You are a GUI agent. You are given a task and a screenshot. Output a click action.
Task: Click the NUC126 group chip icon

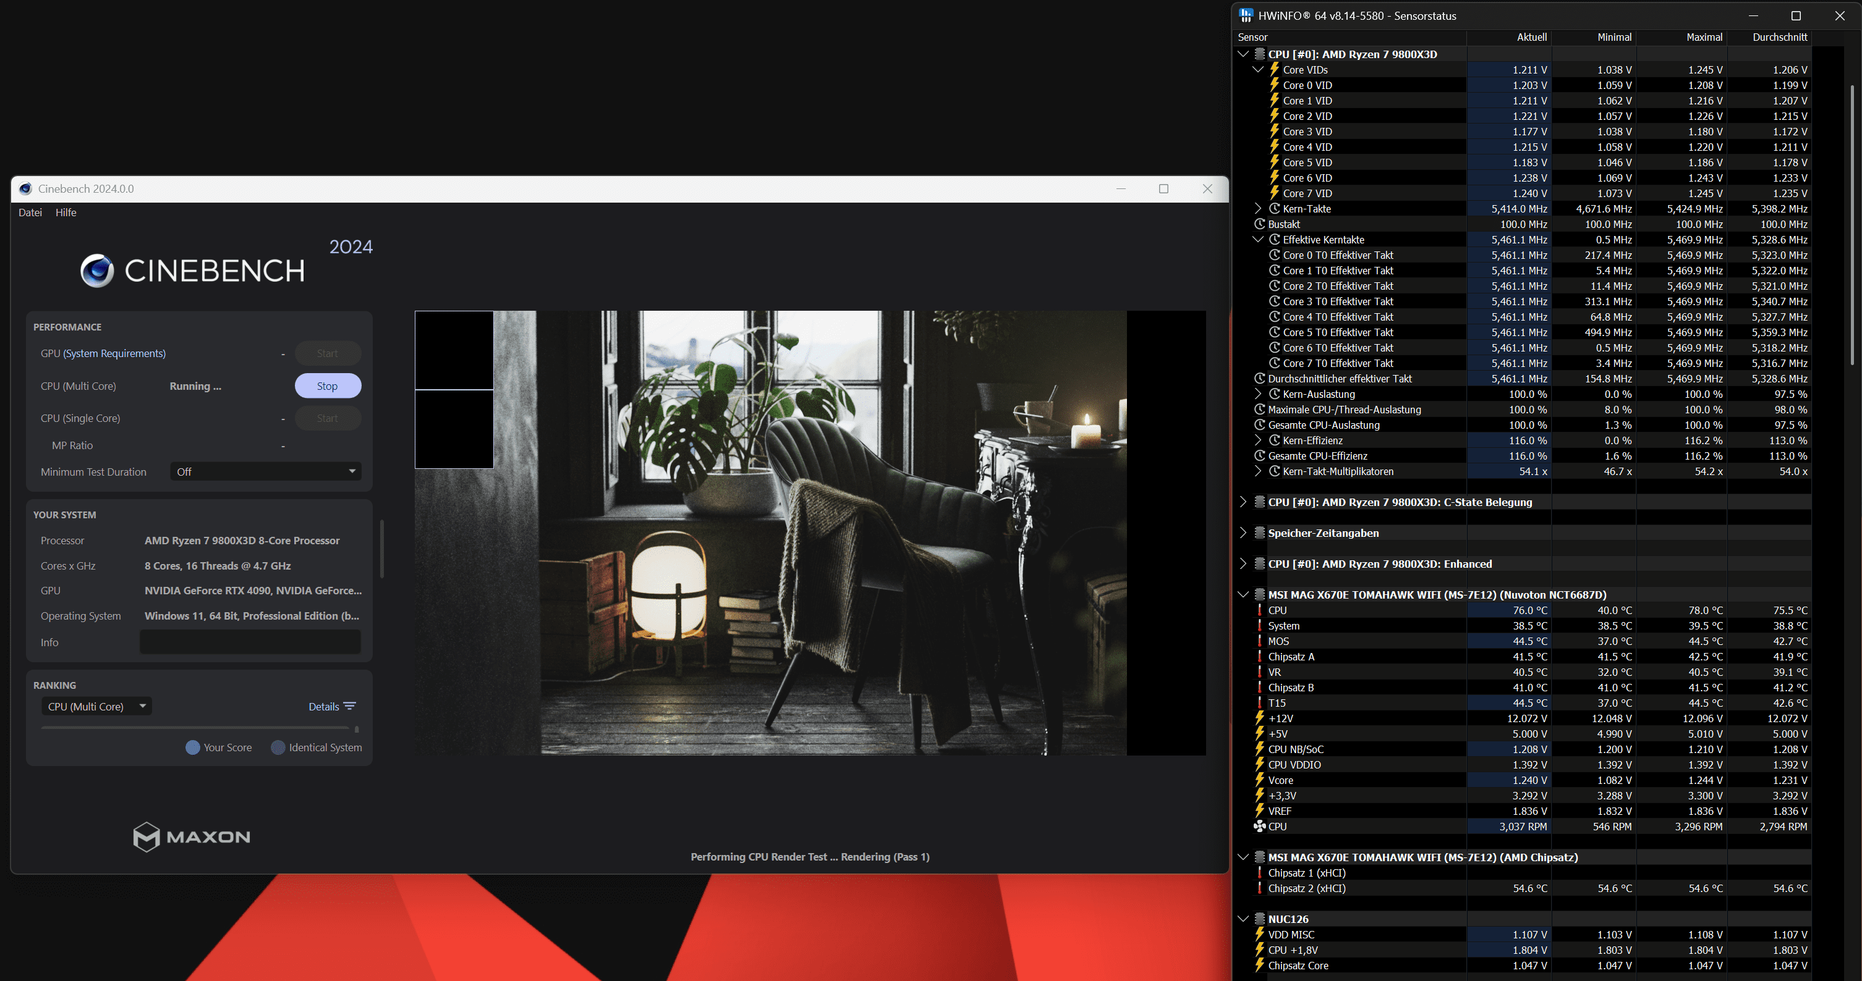click(x=1259, y=919)
